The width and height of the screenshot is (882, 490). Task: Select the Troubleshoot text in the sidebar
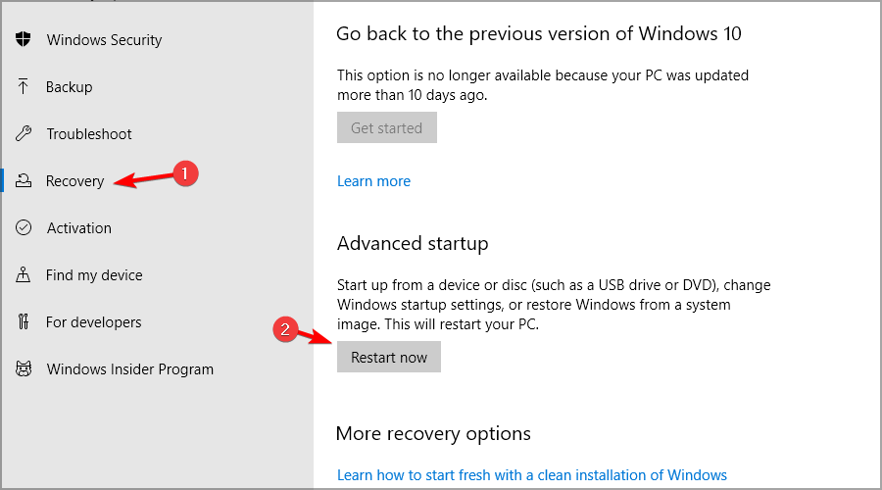coord(88,134)
